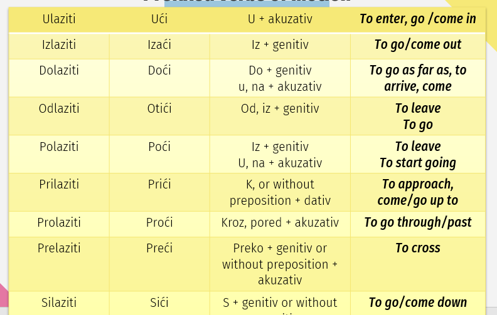The height and width of the screenshot is (315, 497).
Task: Click the 'To go through/past' cell
Action: click(418, 224)
